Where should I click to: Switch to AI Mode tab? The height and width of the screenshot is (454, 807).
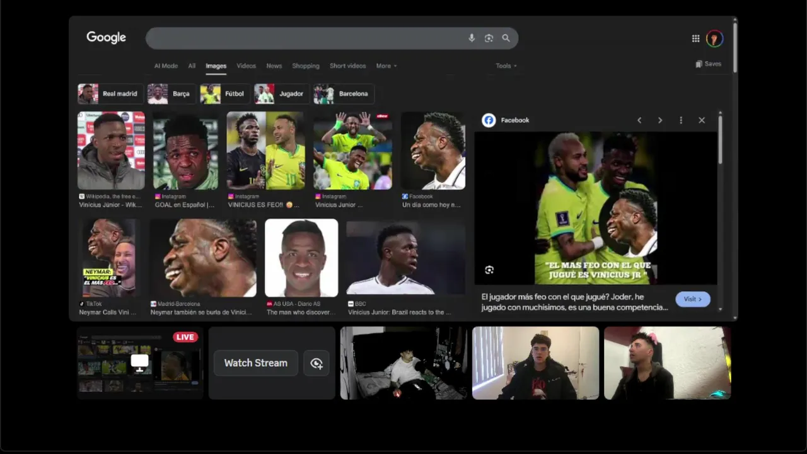coord(166,66)
